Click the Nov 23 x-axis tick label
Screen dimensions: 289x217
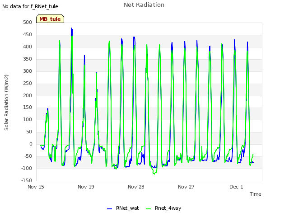click(136, 187)
